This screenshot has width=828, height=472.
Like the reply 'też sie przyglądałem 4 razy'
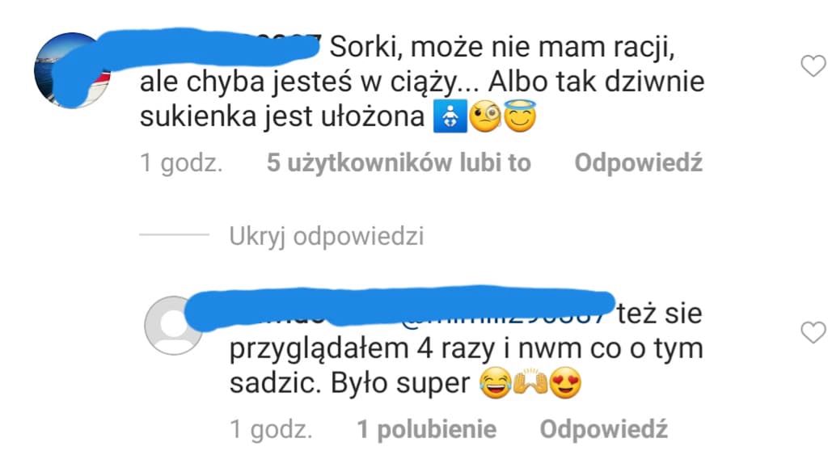click(813, 333)
